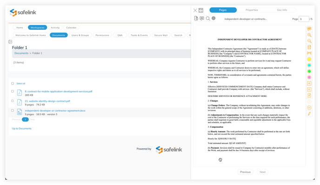Open the Doc Info tab
This screenshot has width=320, height=185.
[282, 10]
